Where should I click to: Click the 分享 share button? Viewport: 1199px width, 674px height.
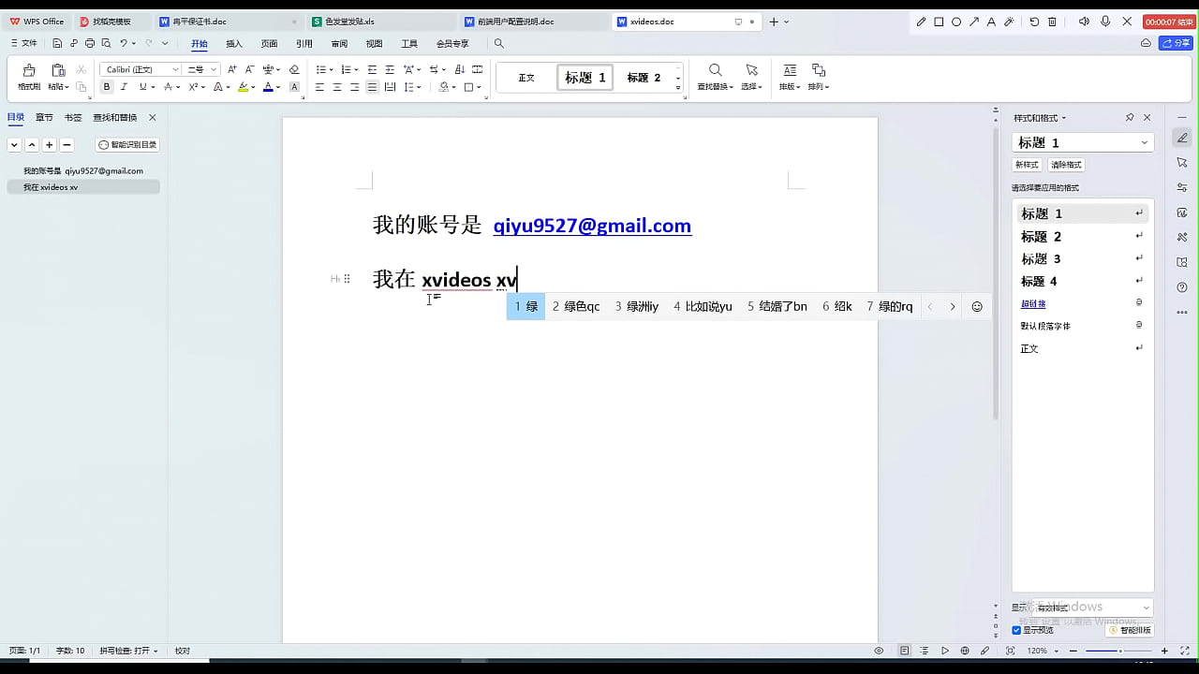1177,43
